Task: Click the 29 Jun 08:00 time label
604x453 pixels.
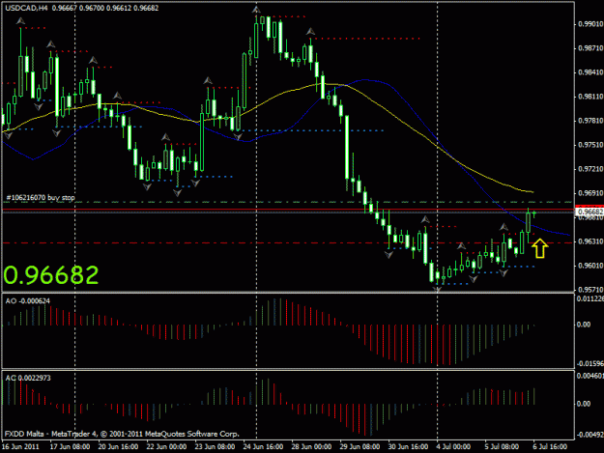Action: pyautogui.click(x=360, y=447)
